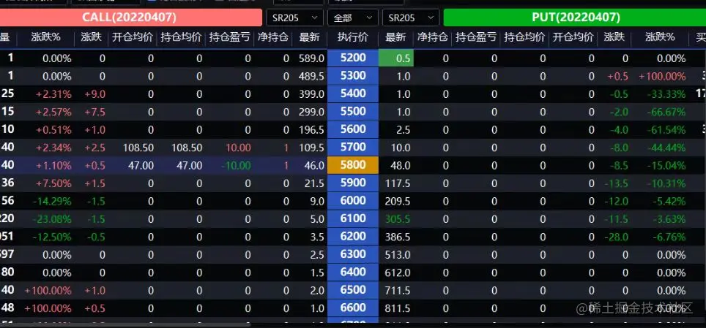Select strike price 5200 cell
The image size is (706, 328).
pyautogui.click(x=353, y=58)
